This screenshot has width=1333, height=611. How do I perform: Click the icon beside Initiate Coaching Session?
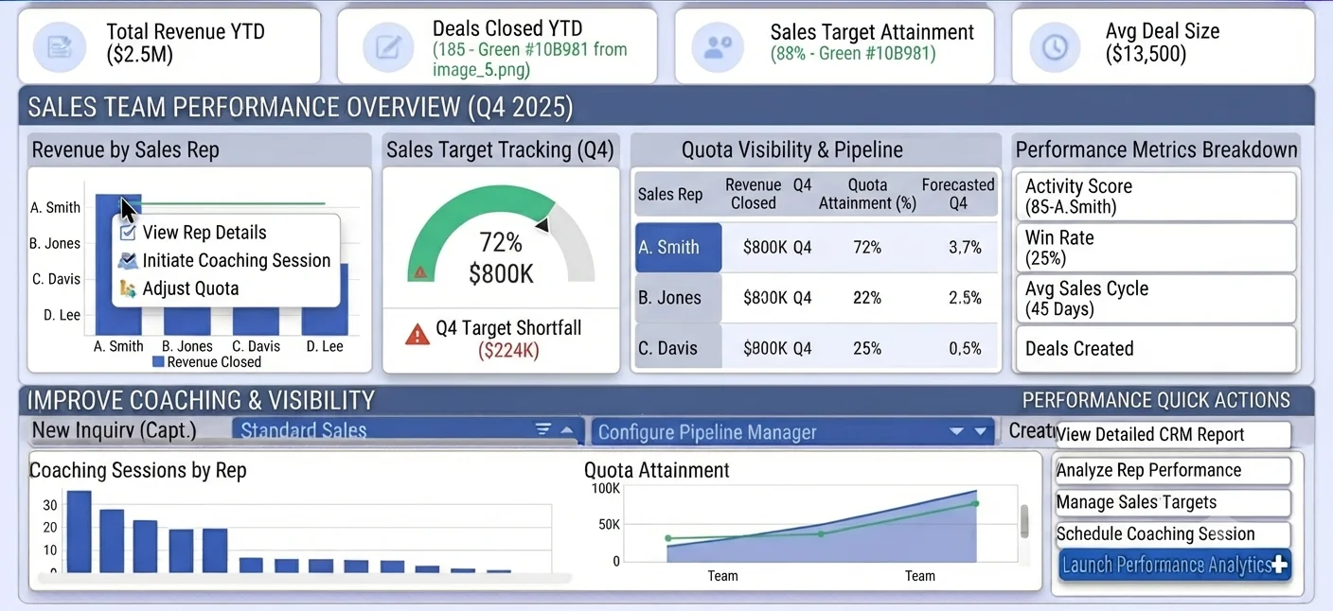128,260
